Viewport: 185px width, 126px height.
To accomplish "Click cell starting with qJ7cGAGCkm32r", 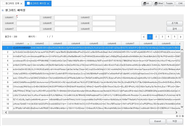I will point(22,52).
